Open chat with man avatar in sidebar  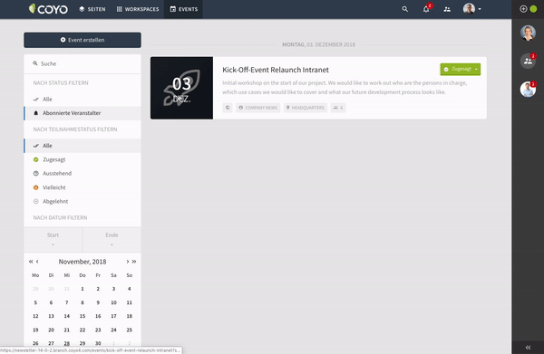528,90
